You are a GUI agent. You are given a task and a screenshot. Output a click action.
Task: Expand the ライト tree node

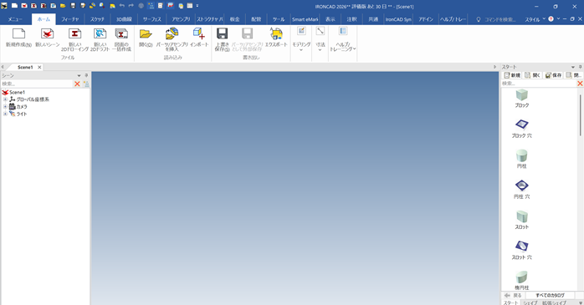tap(5, 114)
